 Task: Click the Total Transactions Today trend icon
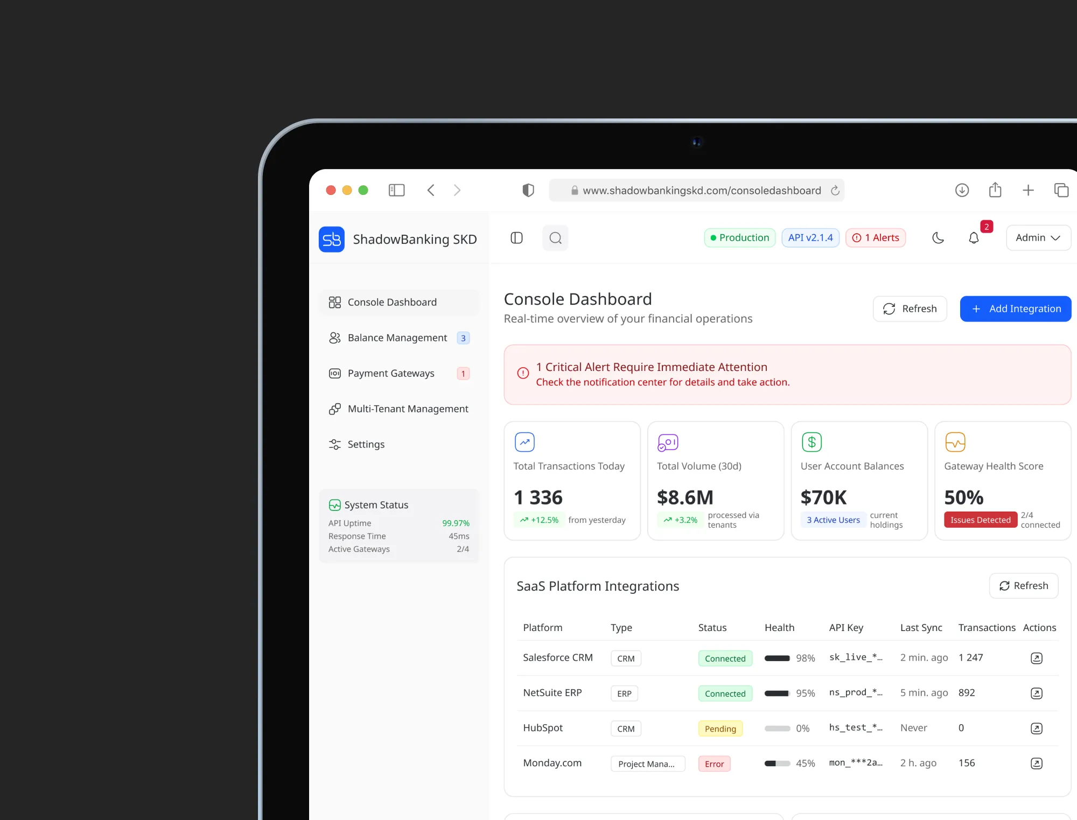point(524,442)
